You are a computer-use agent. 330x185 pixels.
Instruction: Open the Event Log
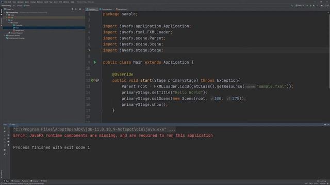[x=322, y=181]
